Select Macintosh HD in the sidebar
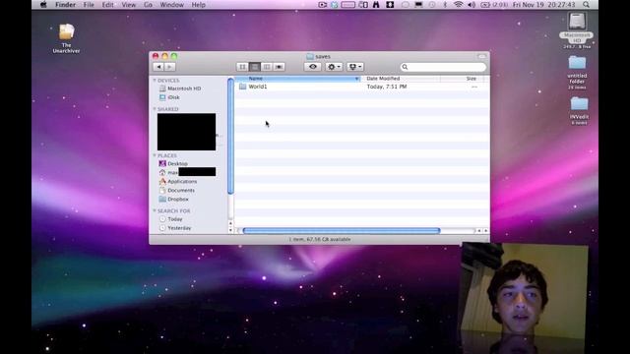630x354 pixels. pos(184,88)
